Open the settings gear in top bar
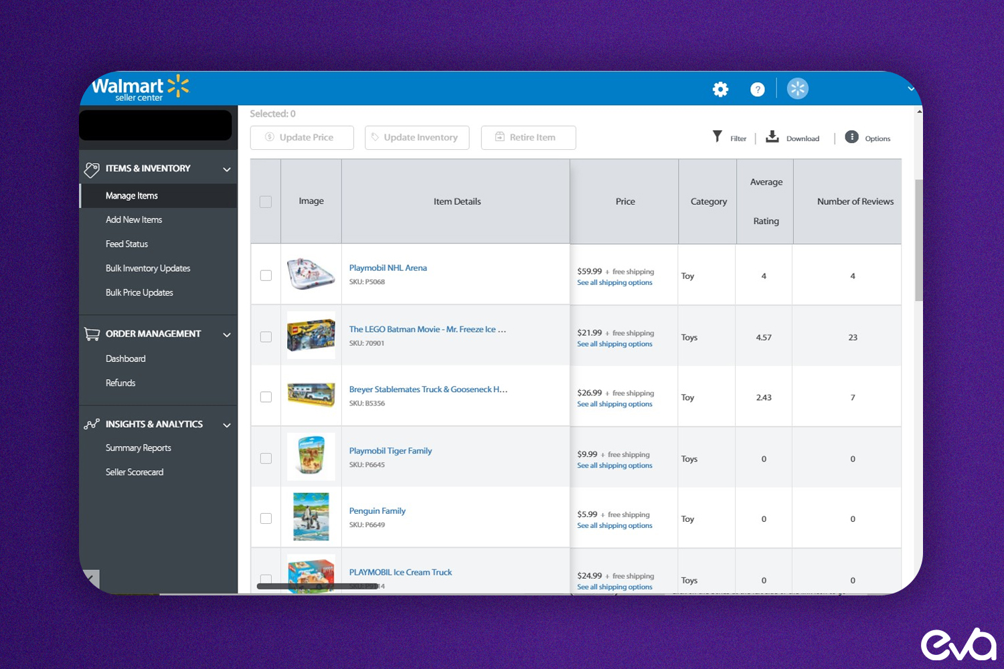Viewport: 1004px width, 669px height. click(720, 89)
